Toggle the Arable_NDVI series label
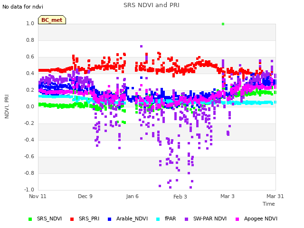The width and height of the screenshot is (304, 228). [x=132, y=218]
